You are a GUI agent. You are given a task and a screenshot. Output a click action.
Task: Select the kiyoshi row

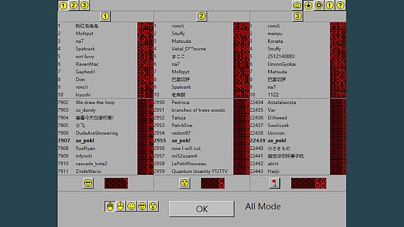(x=105, y=95)
